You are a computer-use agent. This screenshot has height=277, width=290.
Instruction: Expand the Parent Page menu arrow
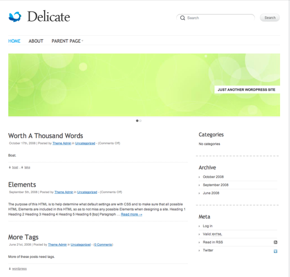pyautogui.click(x=82, y=40)
